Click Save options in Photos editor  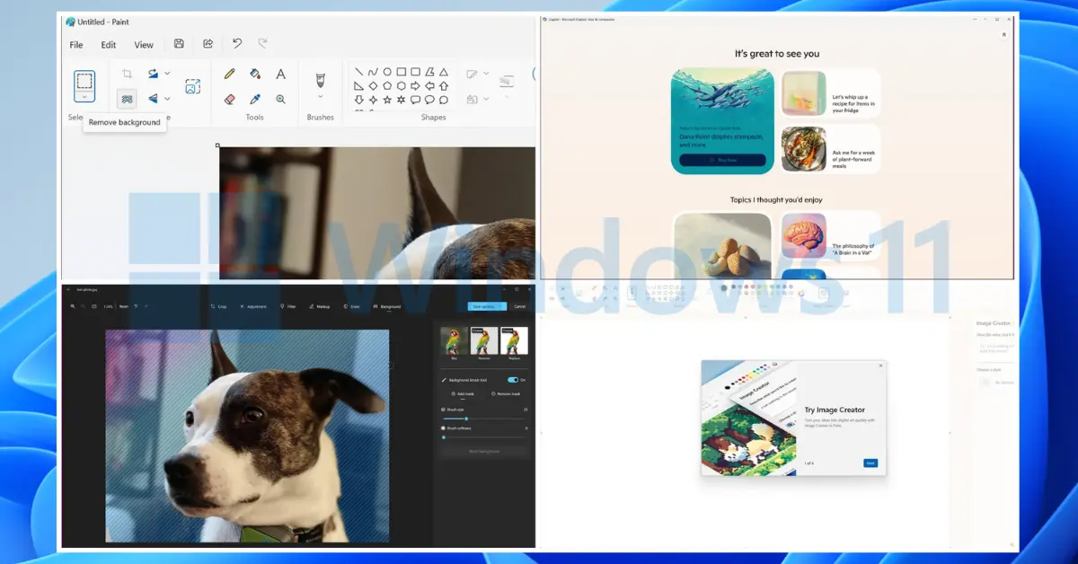[487, 306]
